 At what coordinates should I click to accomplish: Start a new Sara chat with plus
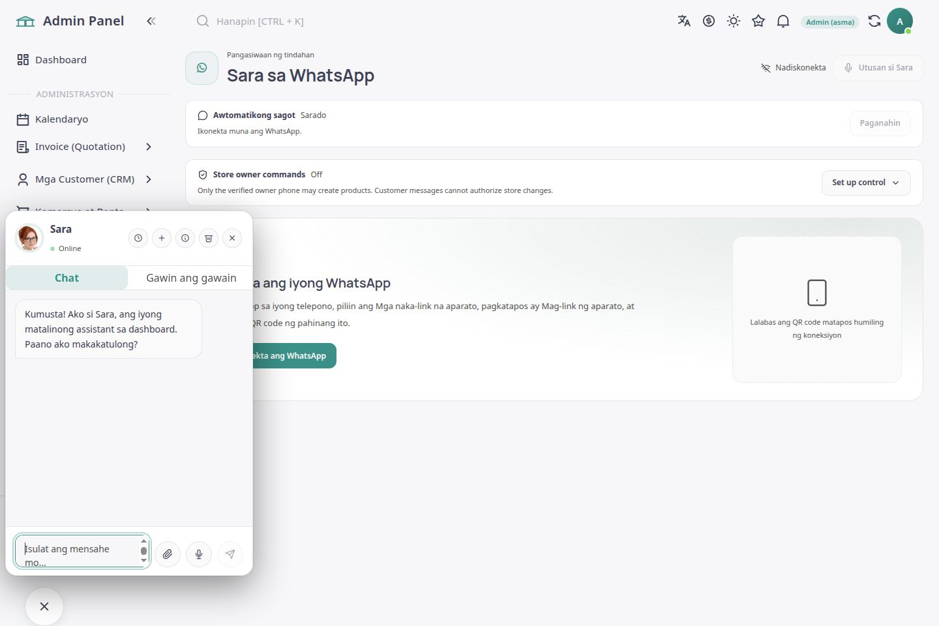tap(162, 238)
